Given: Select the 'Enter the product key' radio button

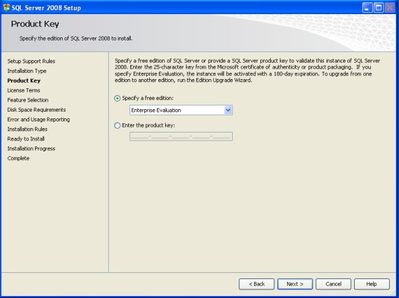Looking at the screenshot, I should (x=117, y=125).
